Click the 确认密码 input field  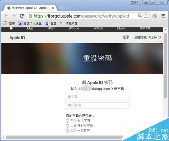pos(97,105)
